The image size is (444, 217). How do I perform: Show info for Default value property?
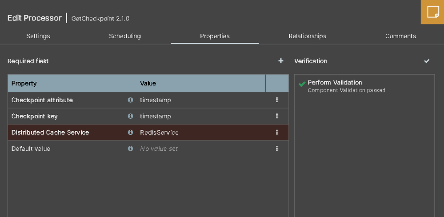click(130, 149)
